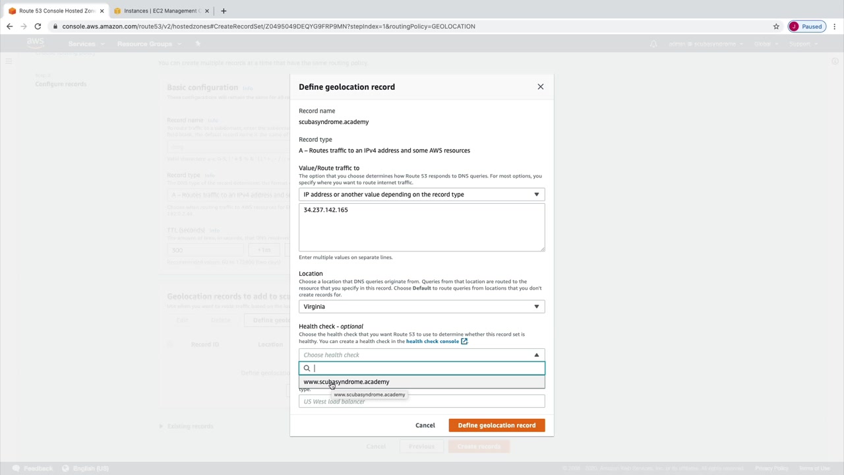This screenshot has height=475, width=844.
Task: Open the Privacy Policy footer link
Action: coord(771,468)
